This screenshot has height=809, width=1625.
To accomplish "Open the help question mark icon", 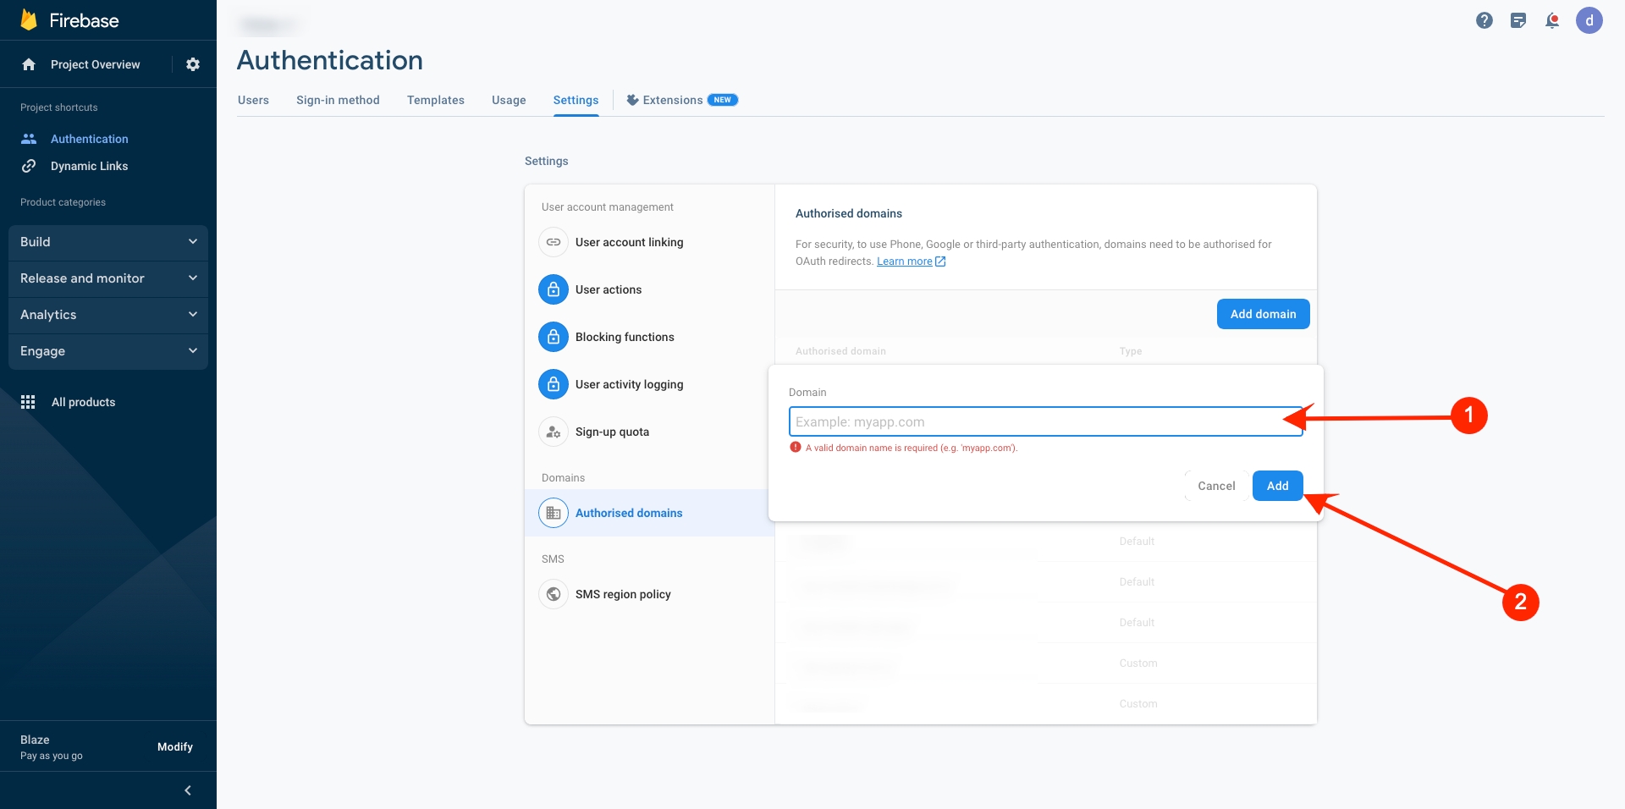I will coord(1484,20).
